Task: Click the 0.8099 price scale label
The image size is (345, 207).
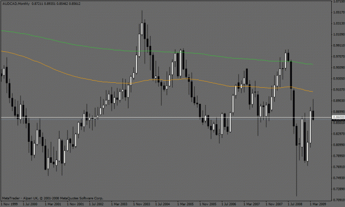Action: coord(339,145)
